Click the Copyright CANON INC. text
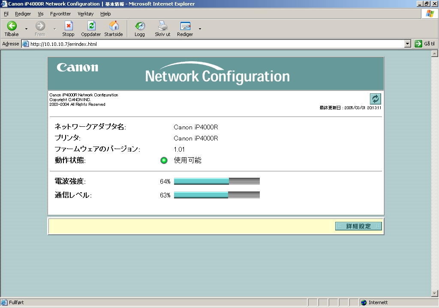The height and width of the screenshot is (308, 439). (70, 99)
